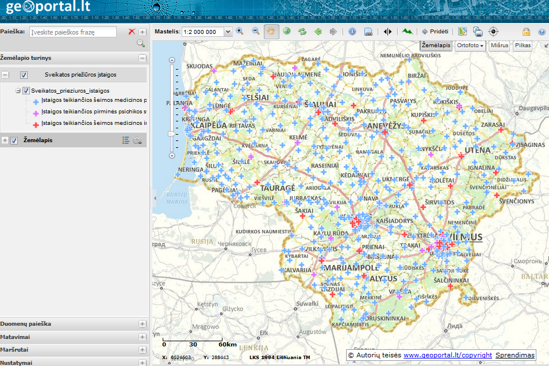The image size is (549, 366).
Task: Uncheck the Sveikatos_prieziuros_istaigos layer checkbox
Action: point(26,91)
